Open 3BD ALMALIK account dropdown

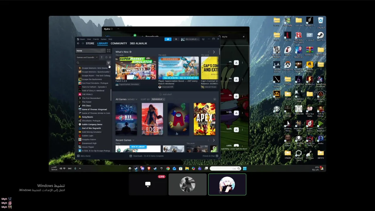pyautogui.click(x=190, y=39)
